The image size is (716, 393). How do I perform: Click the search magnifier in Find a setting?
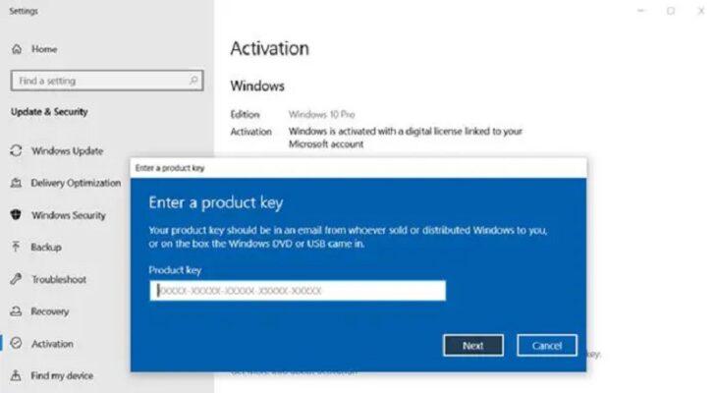point(193,81)
